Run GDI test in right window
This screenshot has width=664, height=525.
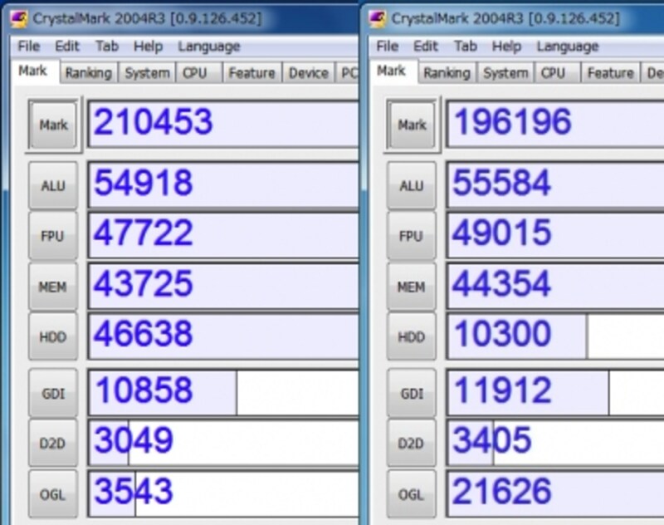pos(412,394)
